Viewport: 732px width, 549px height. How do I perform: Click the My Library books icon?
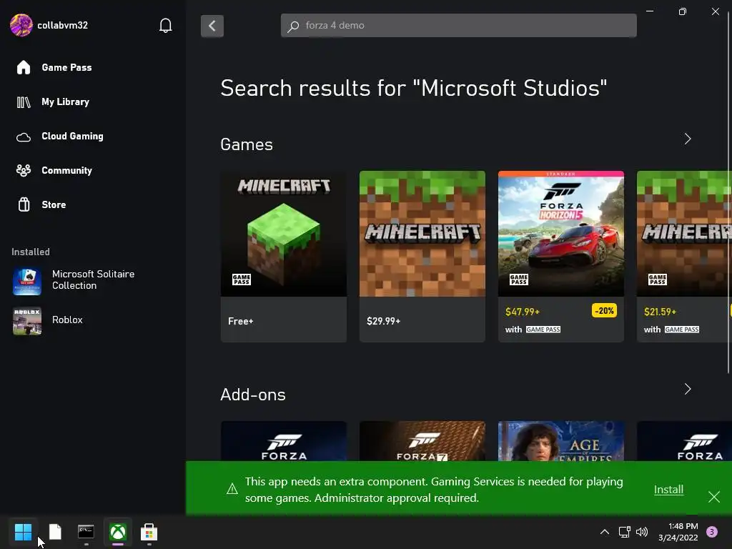coord(24,102)
